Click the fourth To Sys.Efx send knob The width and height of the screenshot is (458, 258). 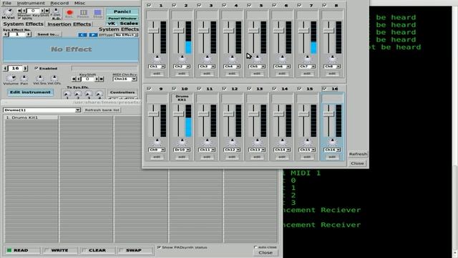pyautogui.click(x=99, y=94)
